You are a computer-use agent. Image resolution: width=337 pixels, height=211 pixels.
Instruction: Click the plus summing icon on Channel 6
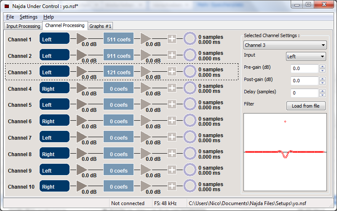[172, 121]
